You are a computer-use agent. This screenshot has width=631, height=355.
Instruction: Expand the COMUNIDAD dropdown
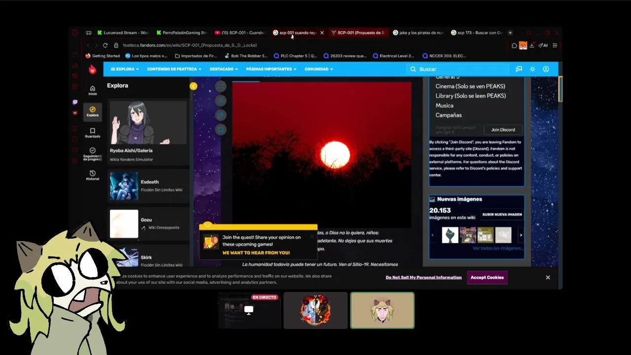point(318,69)
